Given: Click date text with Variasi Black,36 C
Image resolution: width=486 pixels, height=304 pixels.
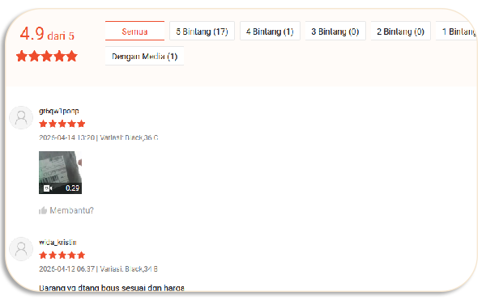Looking at the screenshot, I should coord(99,137).
